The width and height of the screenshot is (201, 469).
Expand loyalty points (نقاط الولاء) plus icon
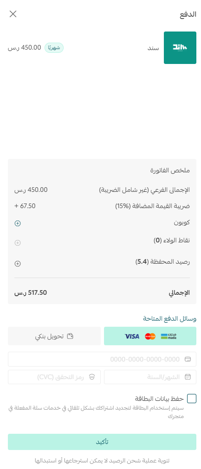[x=18, y=243]
